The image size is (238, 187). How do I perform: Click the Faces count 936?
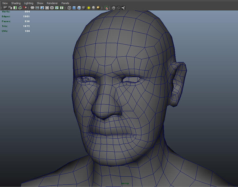(27, 21)
